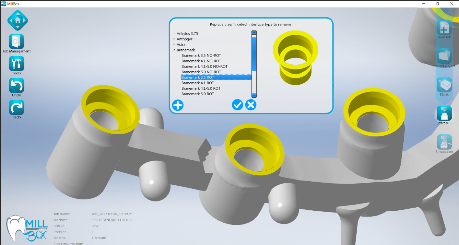Cancel the replace dialog with X button
Viewport: 459px width, 245px height.
coord(251,105)
